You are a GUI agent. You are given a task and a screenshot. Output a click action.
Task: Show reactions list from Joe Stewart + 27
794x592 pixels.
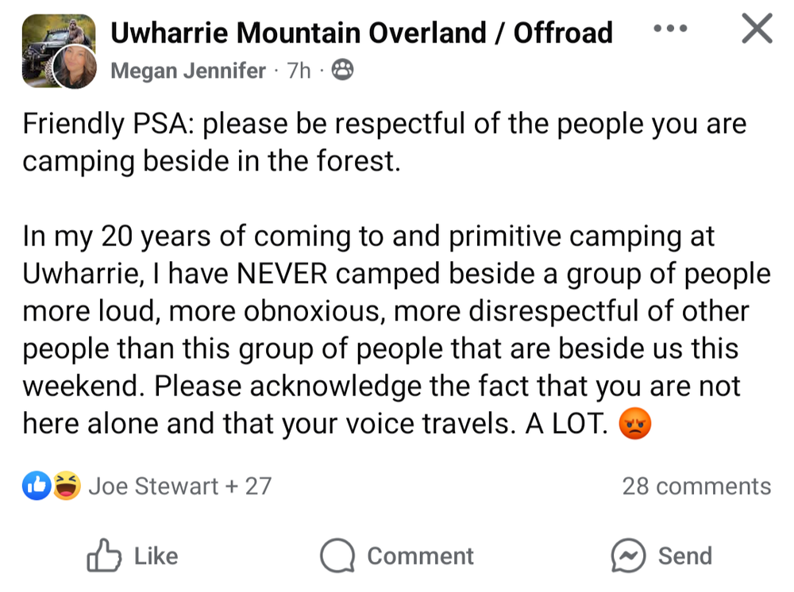tap(179, 486)
